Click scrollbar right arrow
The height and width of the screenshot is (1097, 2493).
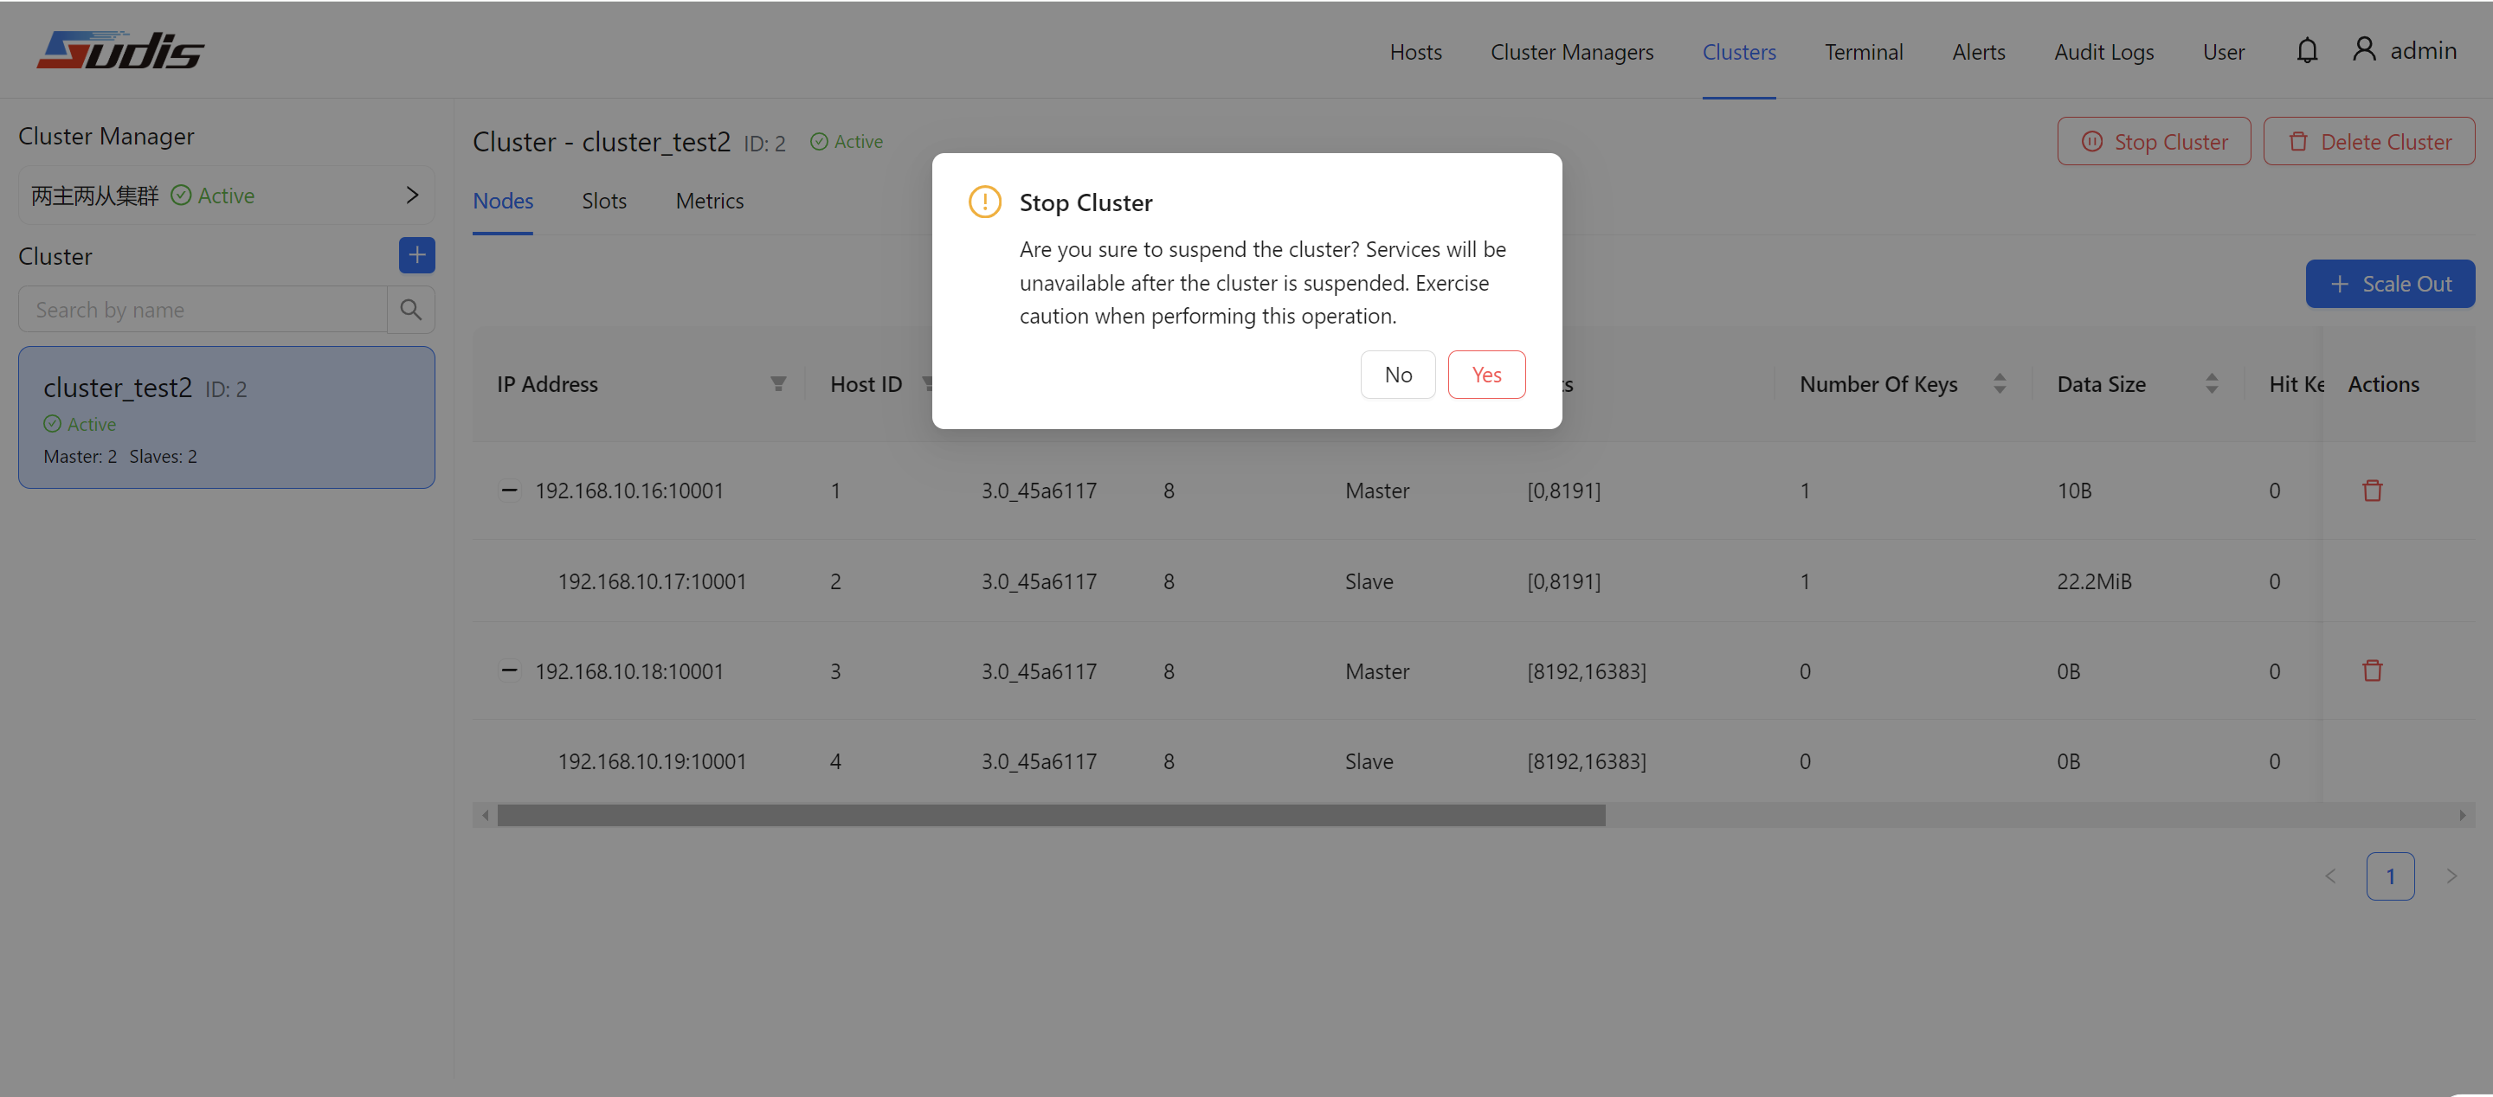tap(2462, 816)
